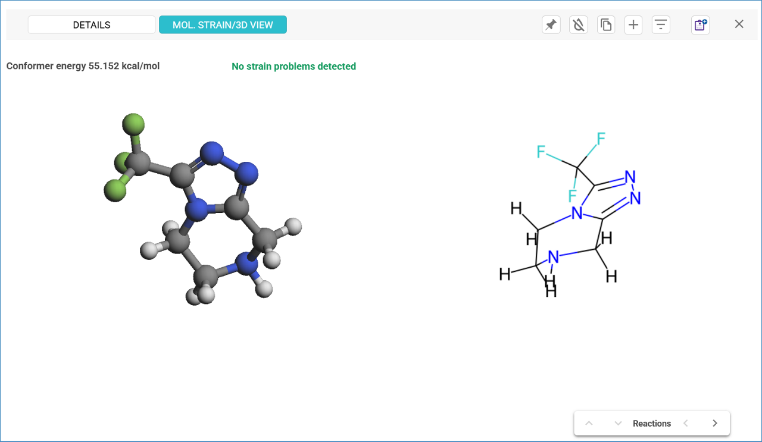The image size is (762, 442).
Task: Click the crossed-out droplet icon
Action: pos(579,25)
